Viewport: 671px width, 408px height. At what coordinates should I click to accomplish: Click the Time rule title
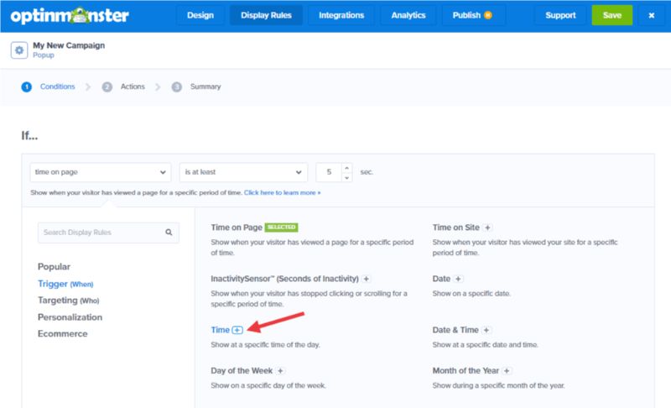pos(221,330)
